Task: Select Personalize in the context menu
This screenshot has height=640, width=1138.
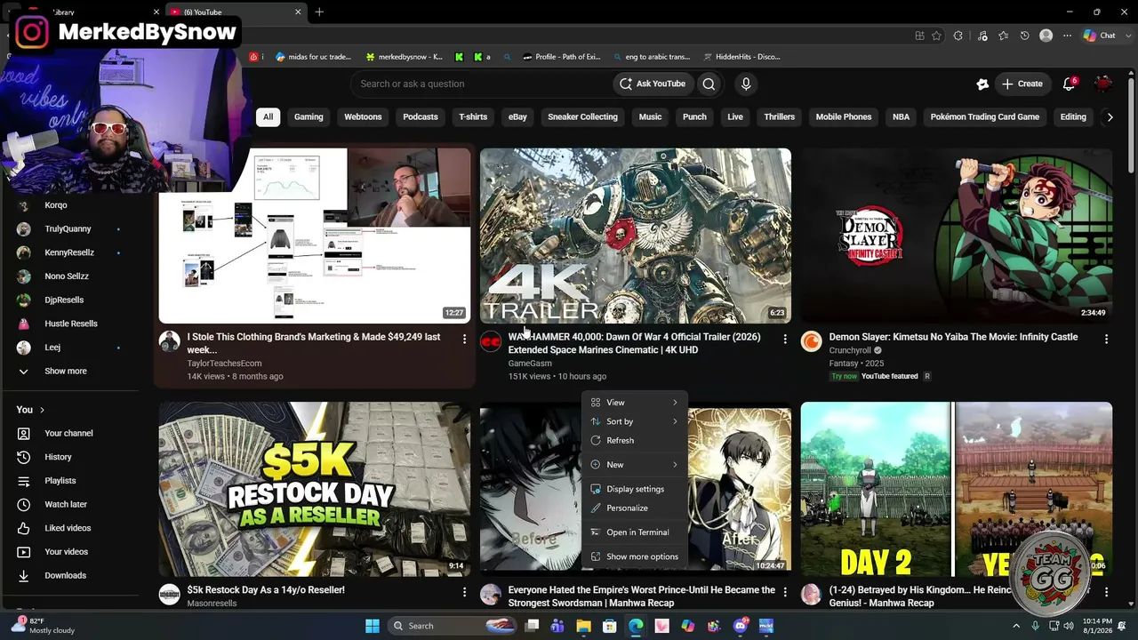Action: [x=635, y=508]
